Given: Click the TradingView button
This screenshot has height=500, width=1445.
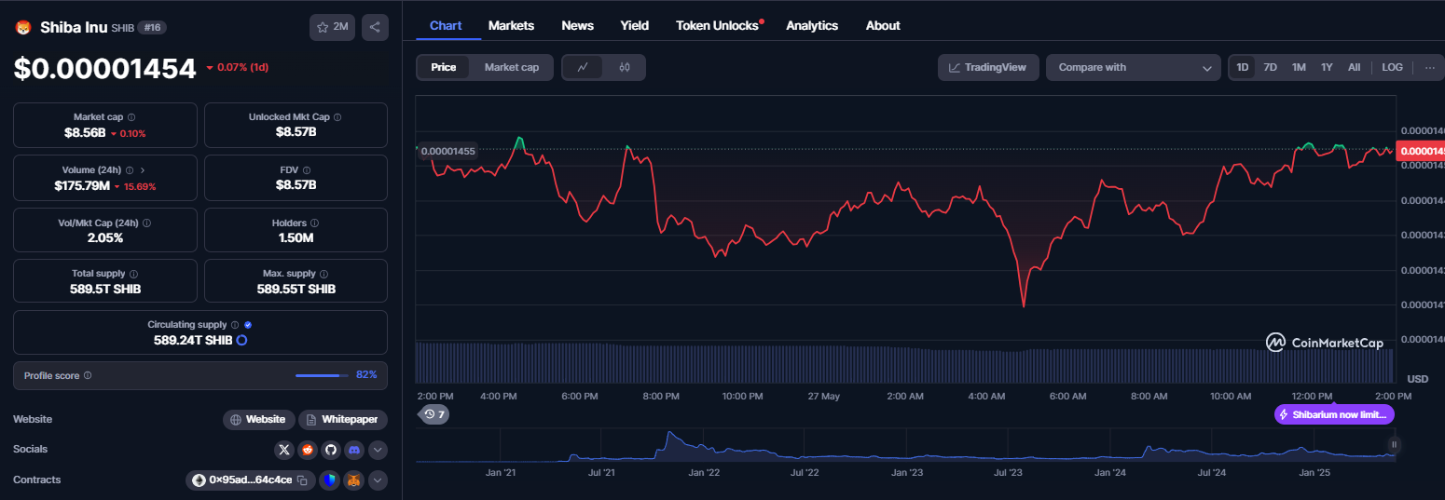Looking at the screenshot, I should pyautogui.click(x=988, y=67).
